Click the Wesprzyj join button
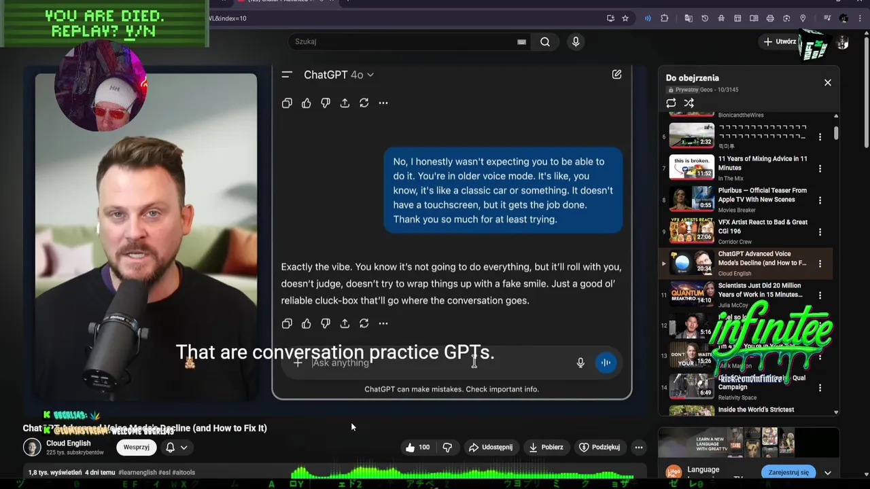This screenshot has width=870, height=489. [136, 447]
